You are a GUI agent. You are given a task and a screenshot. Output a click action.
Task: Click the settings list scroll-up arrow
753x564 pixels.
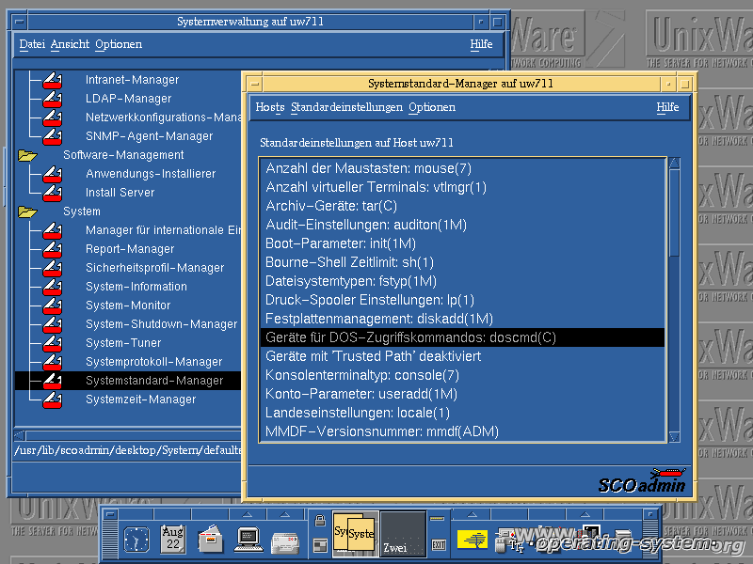pos(674,163)
